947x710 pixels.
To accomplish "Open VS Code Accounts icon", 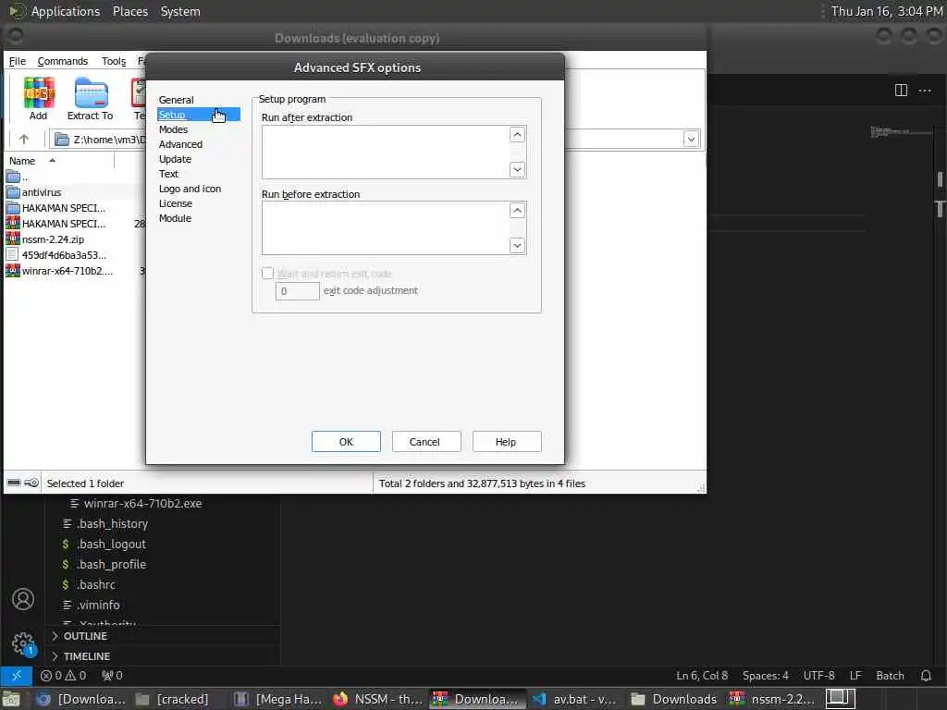I will [x=23, y=599].
